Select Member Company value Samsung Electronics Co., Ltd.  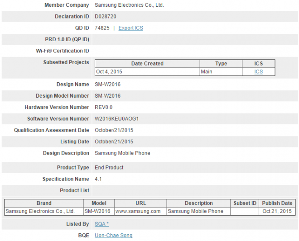pos(129,5)
